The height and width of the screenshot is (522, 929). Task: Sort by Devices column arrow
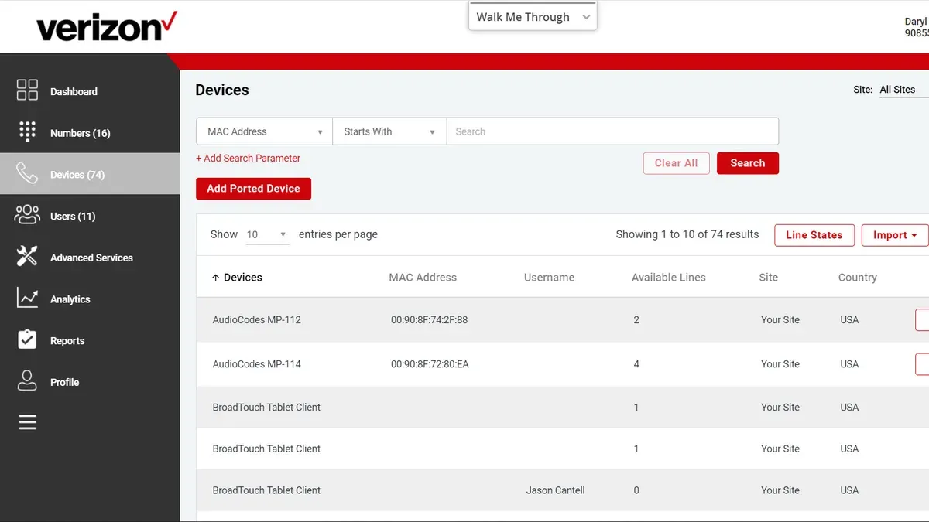(215, 278)
